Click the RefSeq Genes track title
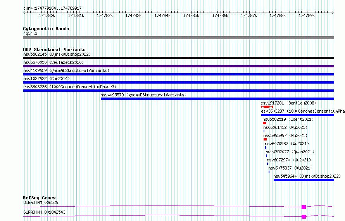The width and height of the screenshot is (345, 221). coord(39,198)
